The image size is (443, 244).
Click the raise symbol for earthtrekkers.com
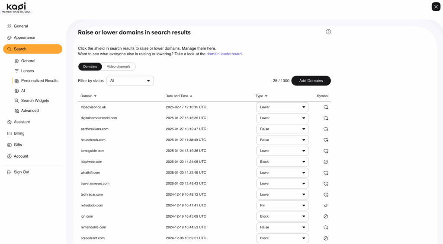point(326,129)
